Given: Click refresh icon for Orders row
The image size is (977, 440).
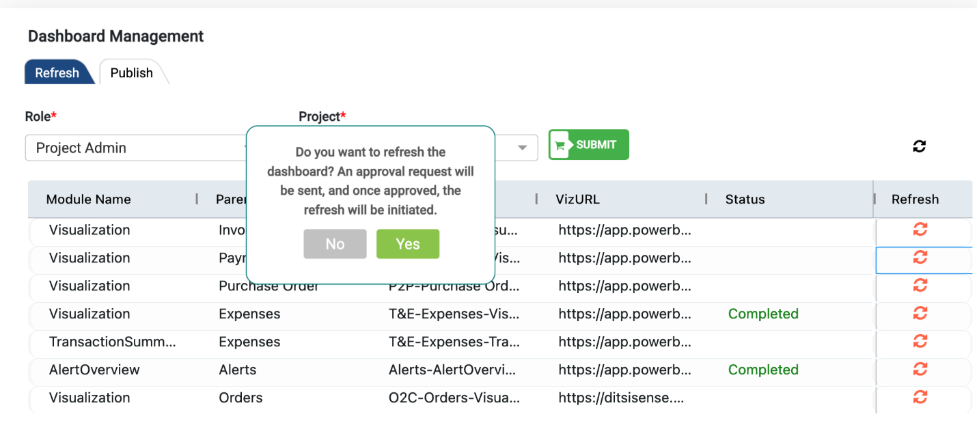Looking at the screenshot, I should click(920, 398).
